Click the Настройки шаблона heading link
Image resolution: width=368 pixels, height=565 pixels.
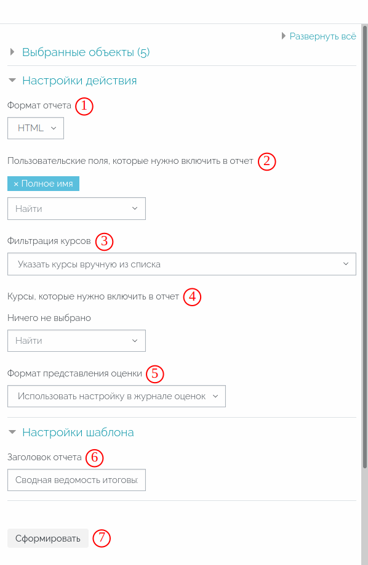[x=78, y=432]
